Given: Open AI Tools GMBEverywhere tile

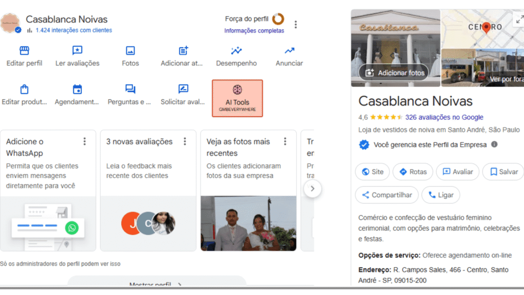Looking at the screenshot, I should [x=237, y=98].
